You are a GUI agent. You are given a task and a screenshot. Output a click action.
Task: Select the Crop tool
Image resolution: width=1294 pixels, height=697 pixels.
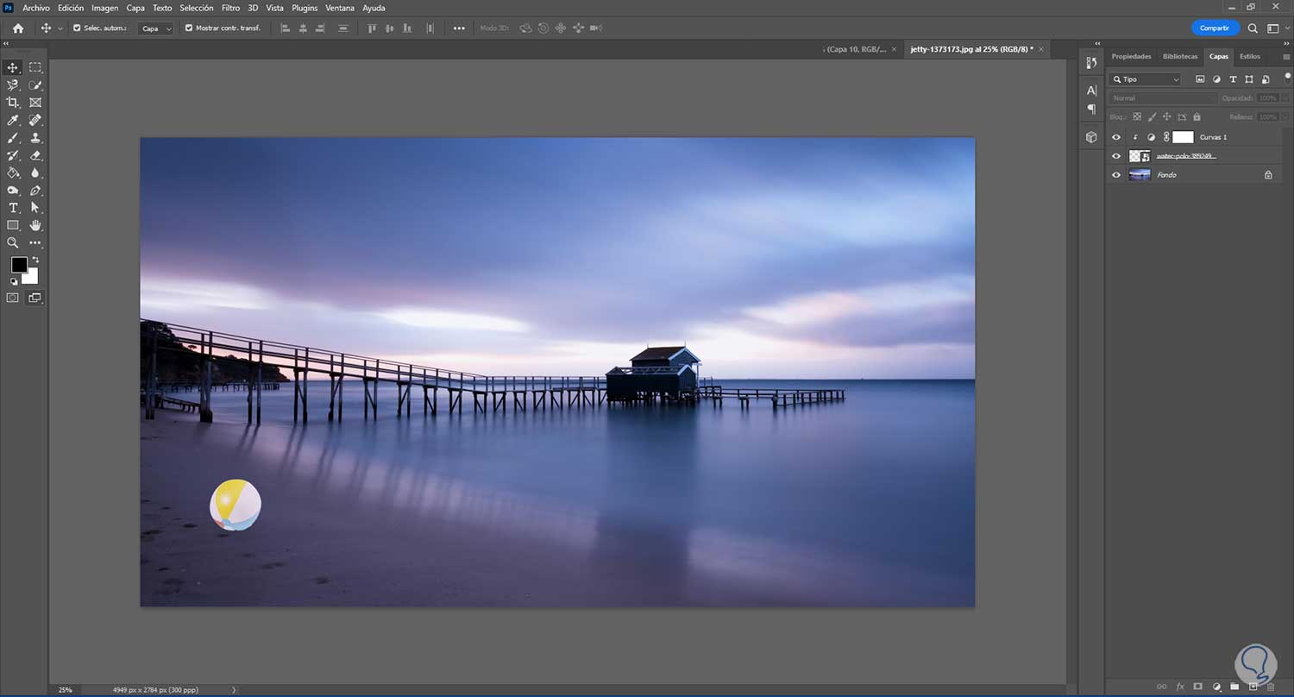13,103
